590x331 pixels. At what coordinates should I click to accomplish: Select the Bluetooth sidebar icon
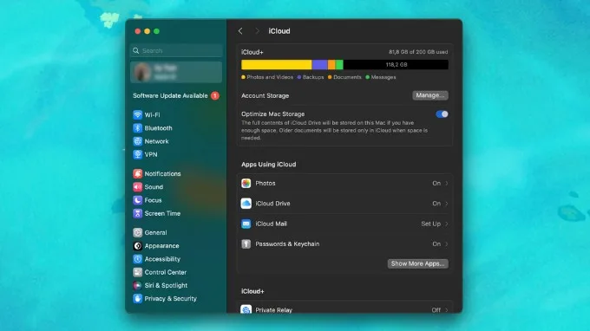tap(138, 128)
